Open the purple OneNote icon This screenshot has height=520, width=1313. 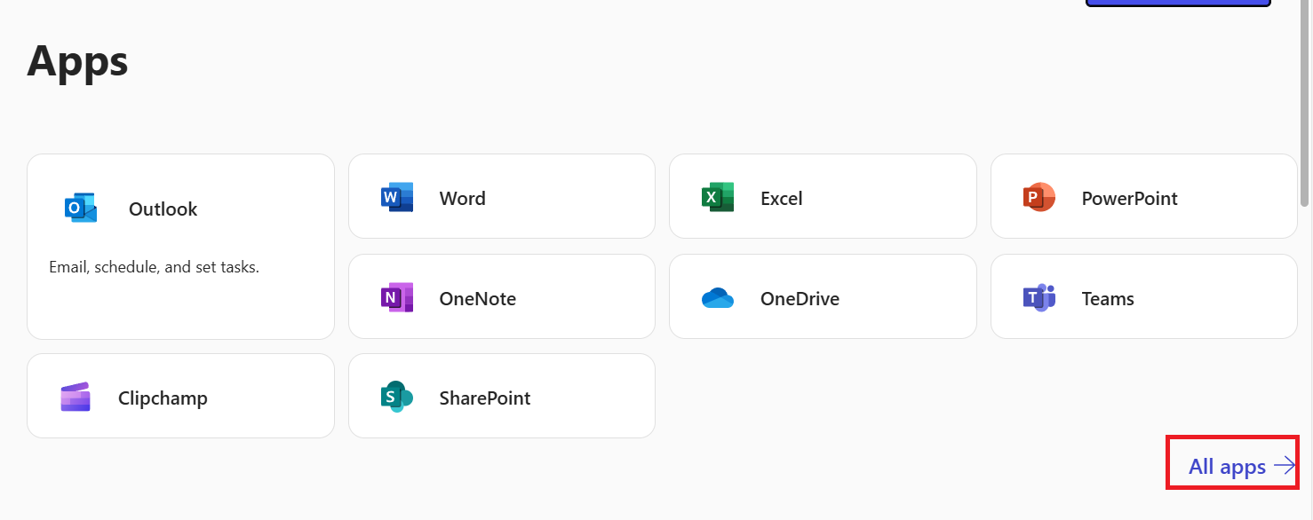pos(396,298)
